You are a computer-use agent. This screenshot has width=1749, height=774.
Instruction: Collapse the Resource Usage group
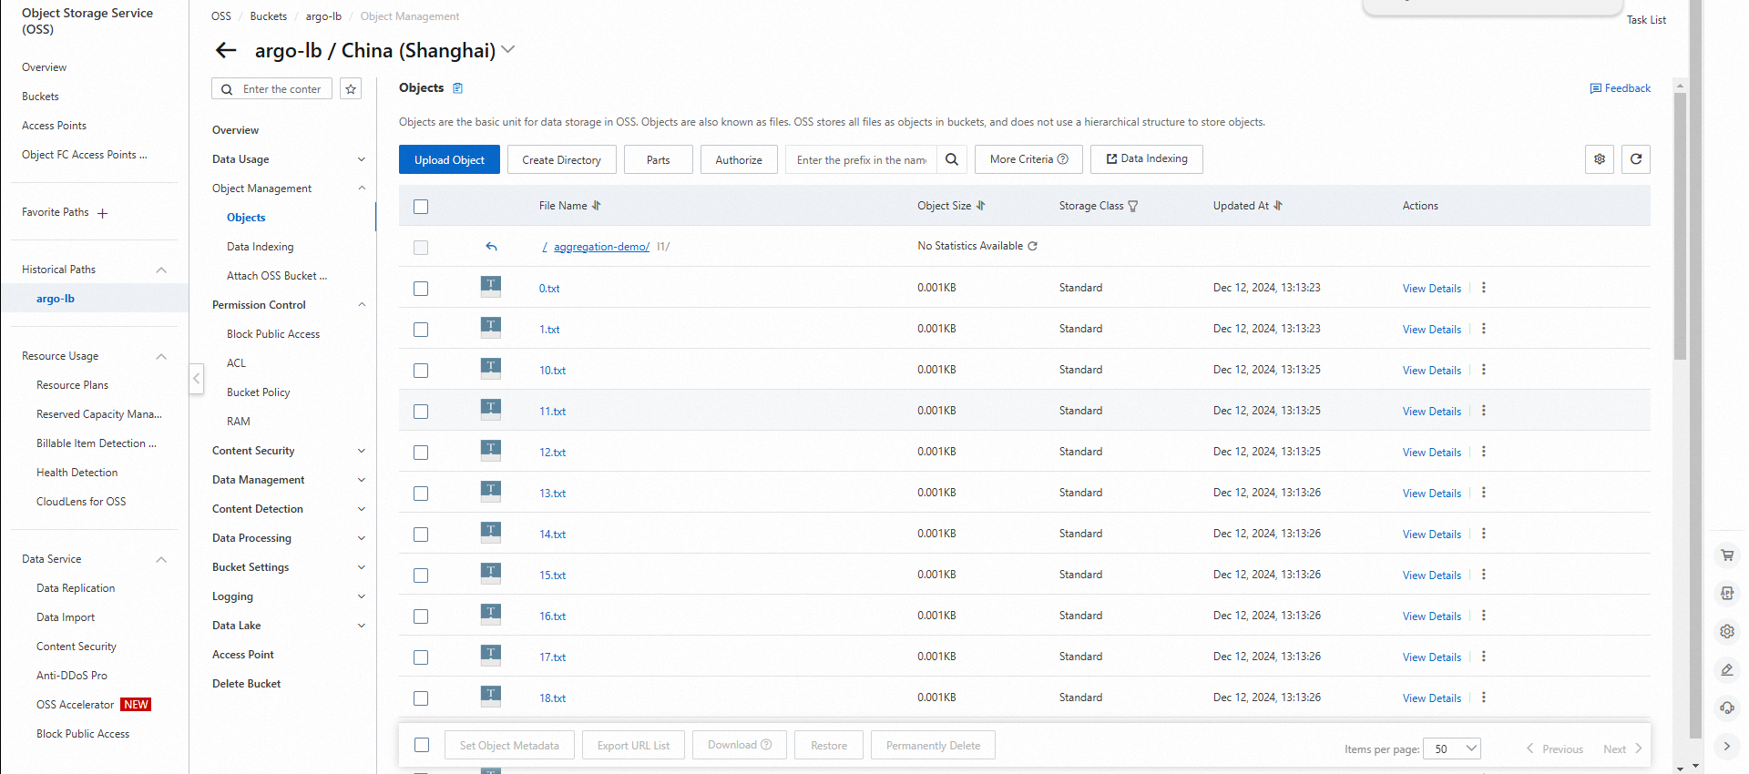coord(161,356)
